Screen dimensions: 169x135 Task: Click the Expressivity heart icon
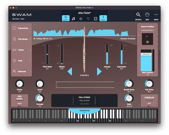pos(14,28)
